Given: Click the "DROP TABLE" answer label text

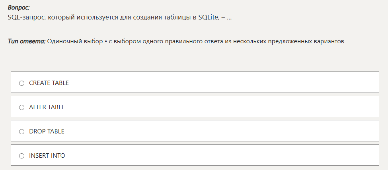Looking at the screenshot, I should [47, 131].
